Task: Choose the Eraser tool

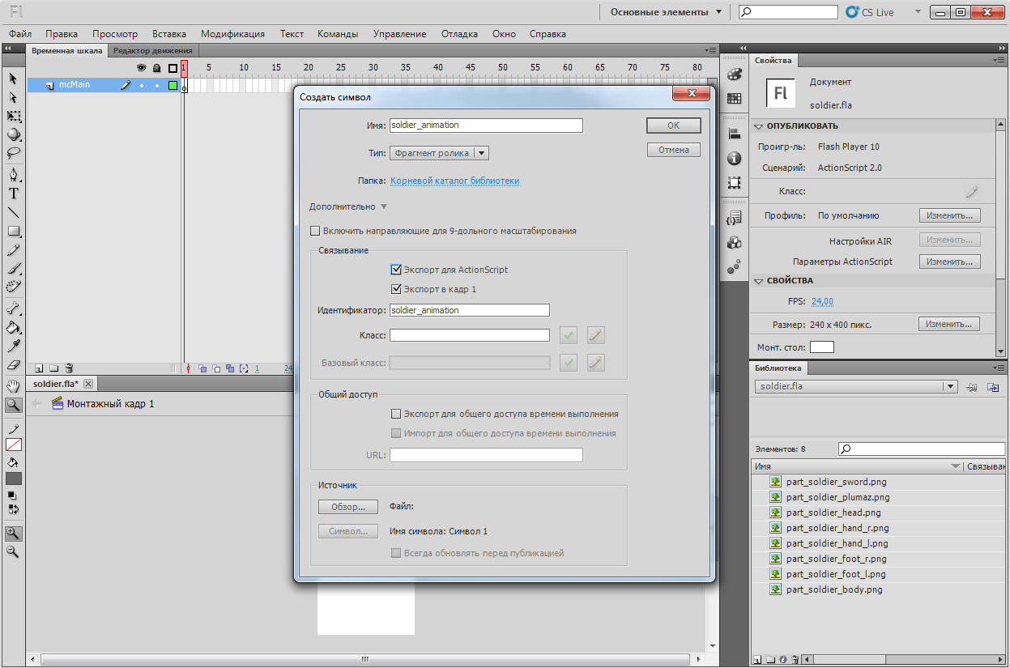Action: coord(13,365)
